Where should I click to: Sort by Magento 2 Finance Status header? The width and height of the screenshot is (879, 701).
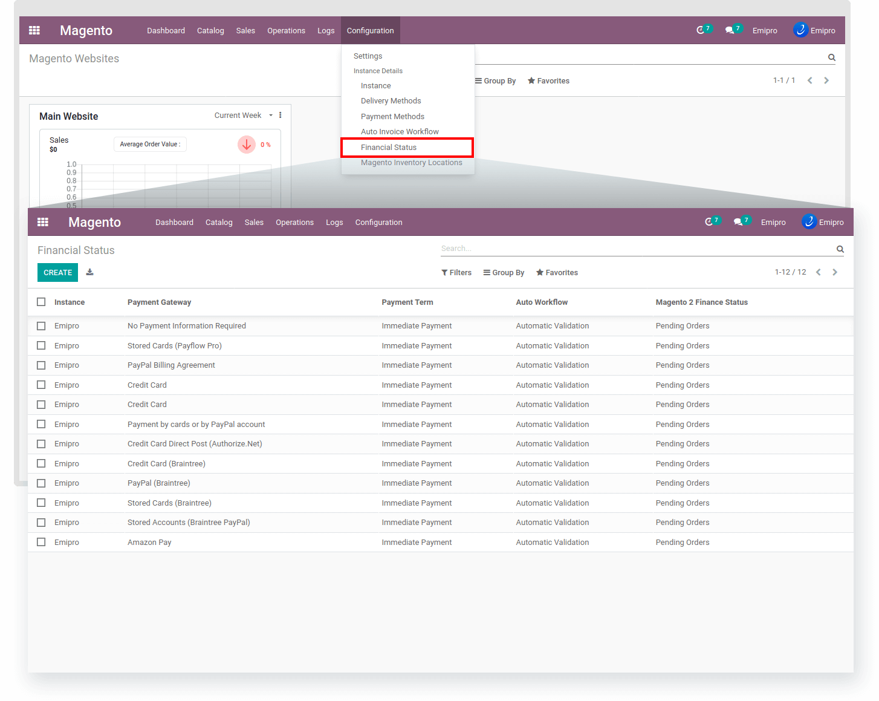tap(701, 302)
